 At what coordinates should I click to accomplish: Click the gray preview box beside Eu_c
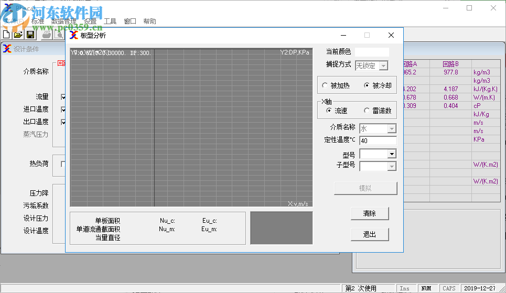(282, 228)
